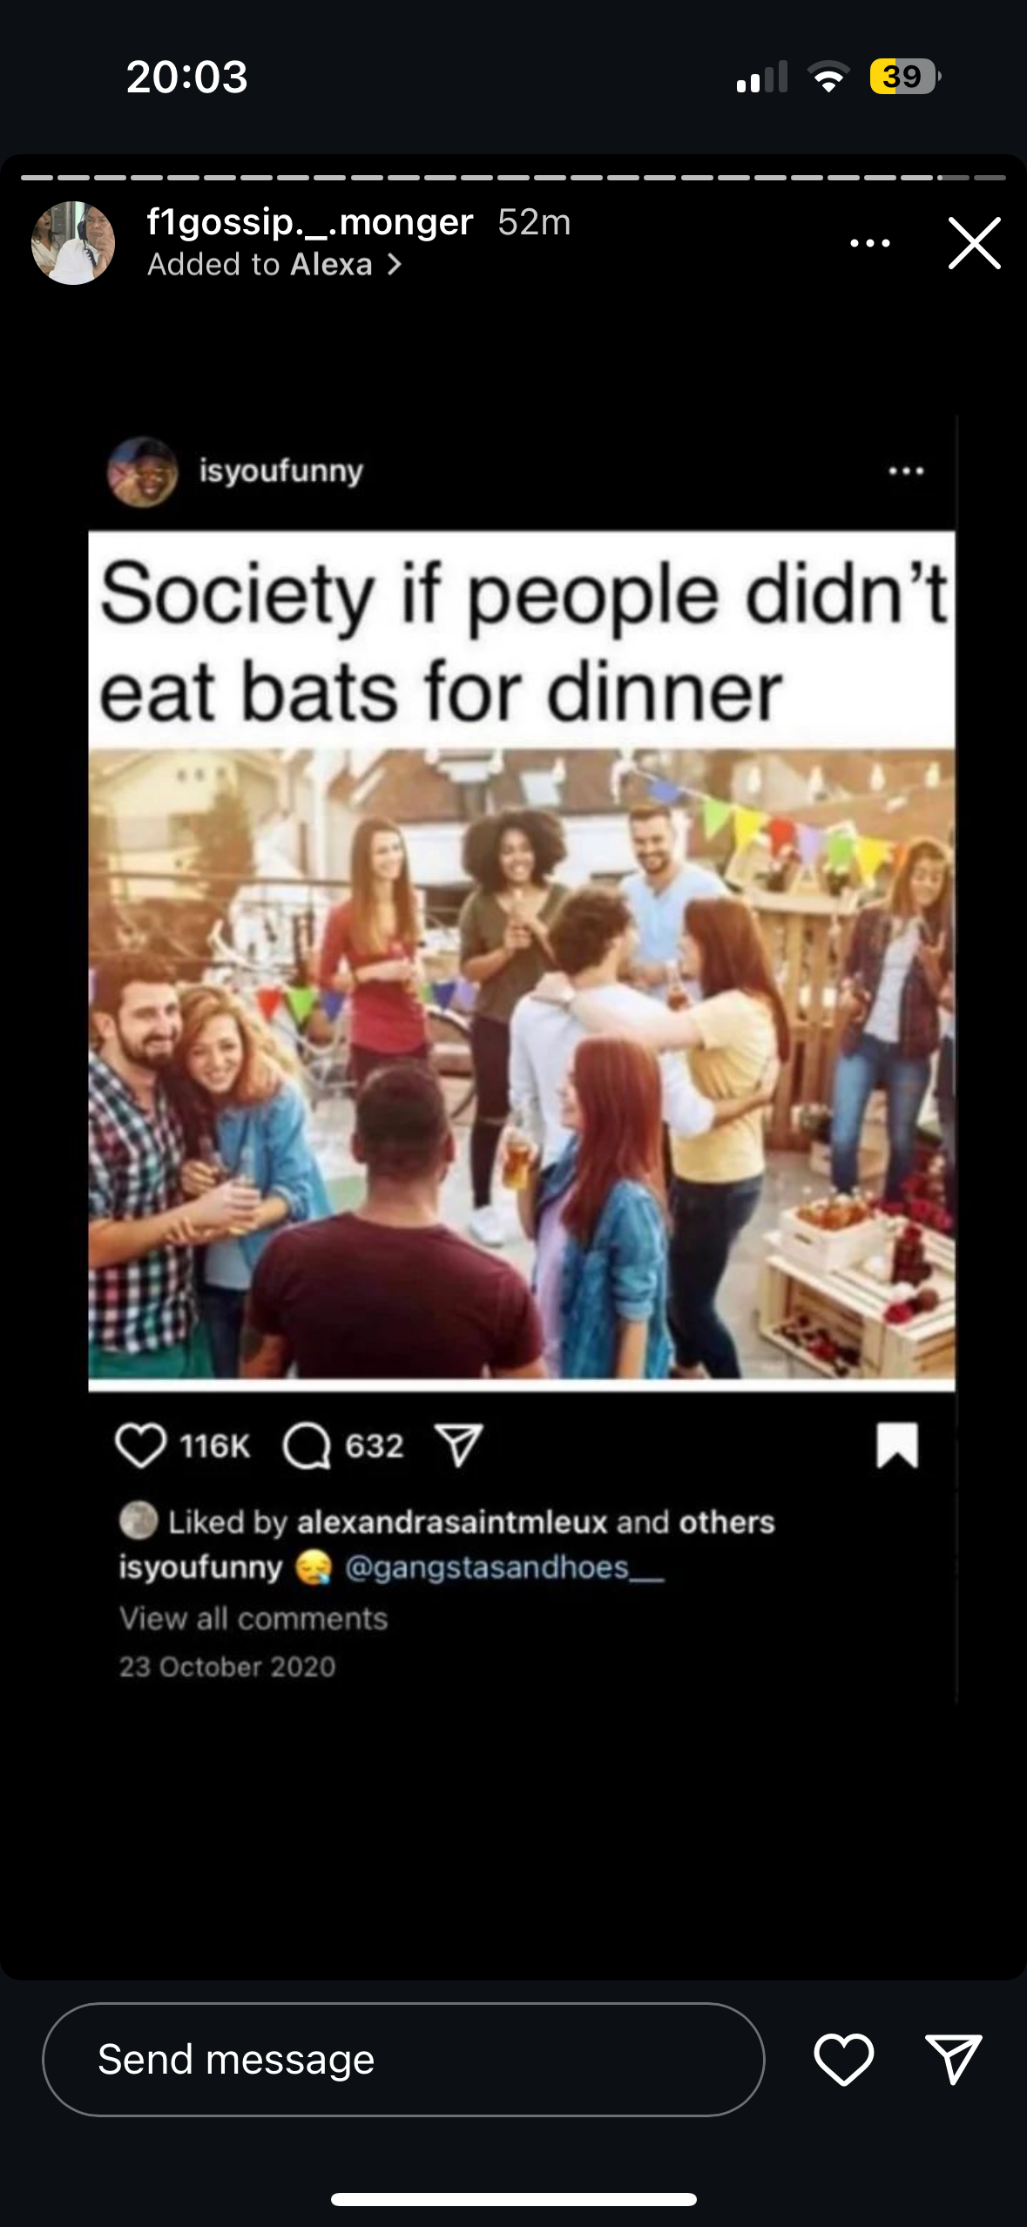Open the 632 comments bubble icon
This screenshot has width=1027, height=2227.
(307, 1445)
